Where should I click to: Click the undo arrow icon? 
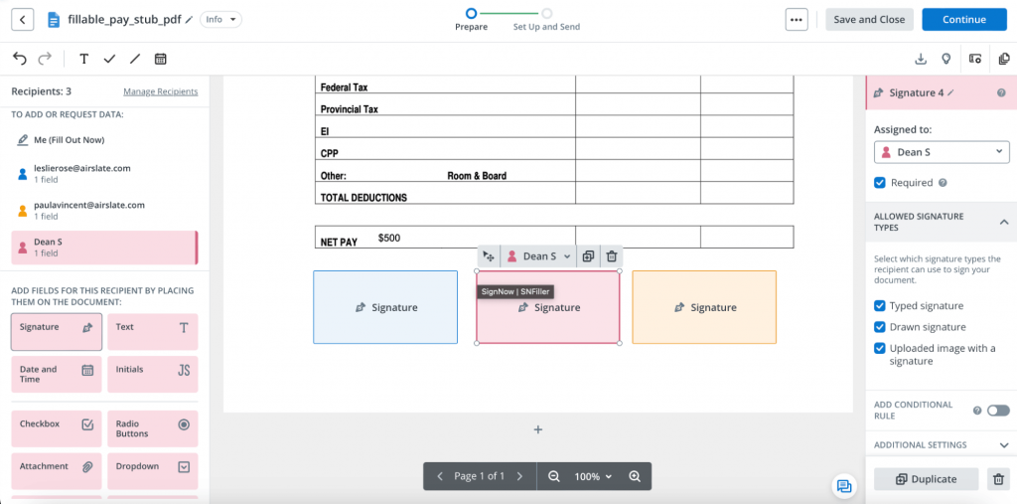pyautogui.click(x=20, y=59)
